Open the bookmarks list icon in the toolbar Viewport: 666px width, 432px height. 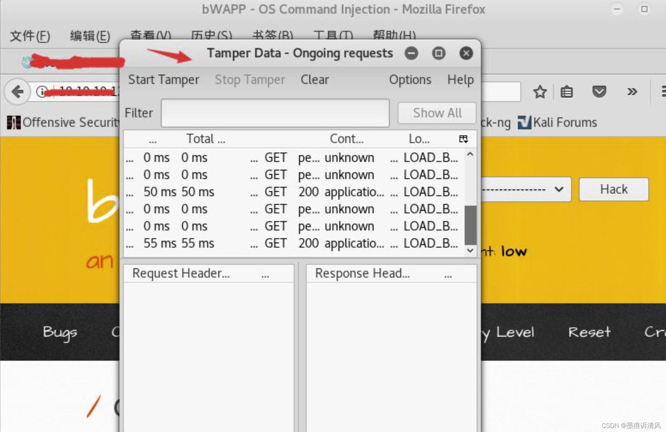567,92
